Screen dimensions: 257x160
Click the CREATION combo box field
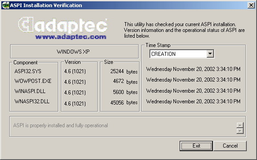tap(182, 54)
